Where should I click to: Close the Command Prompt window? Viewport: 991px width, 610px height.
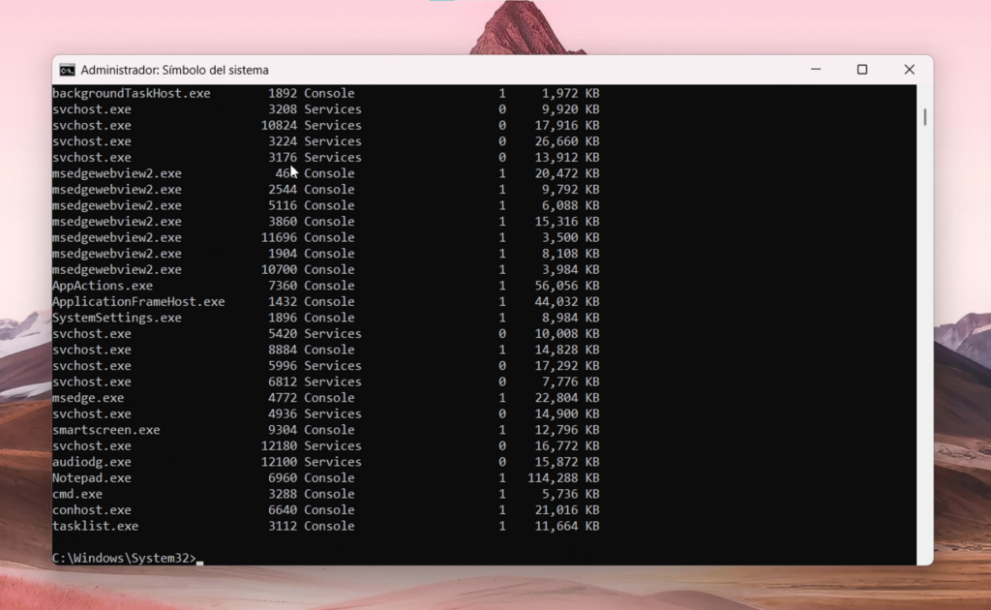[909, 69]
